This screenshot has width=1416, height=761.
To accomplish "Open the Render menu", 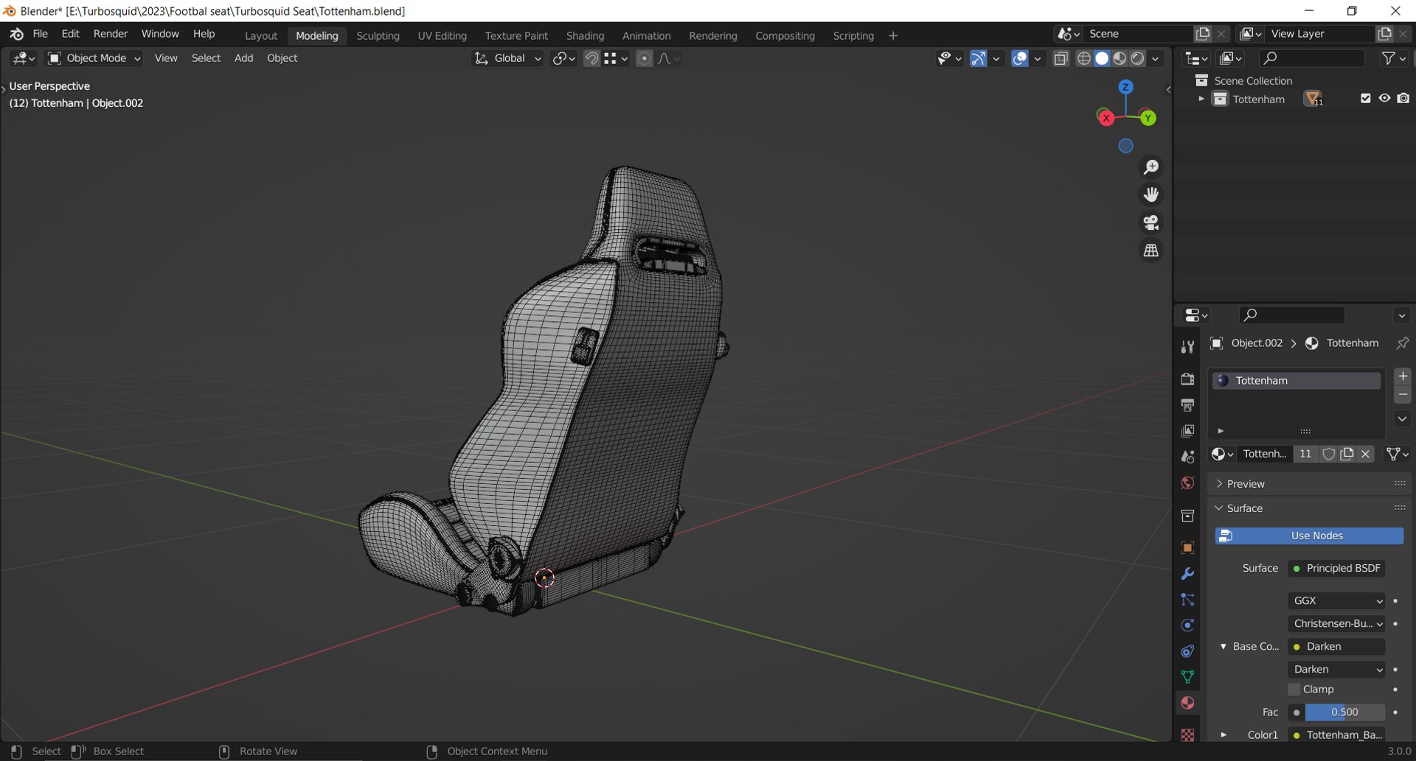I will click(111, 34).
